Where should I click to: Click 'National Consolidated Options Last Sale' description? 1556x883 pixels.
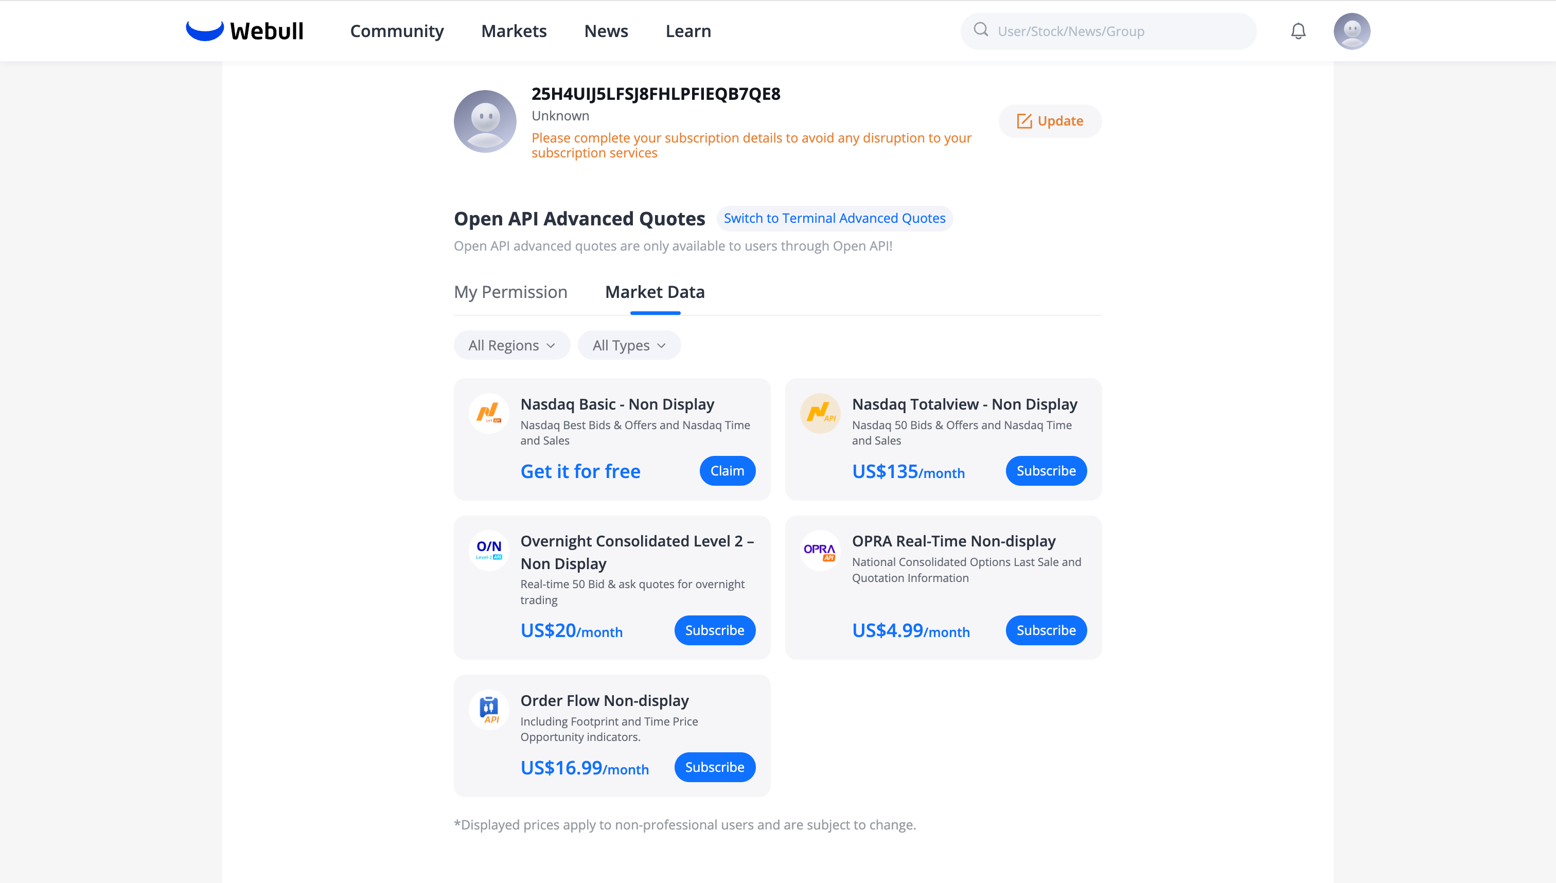967,570
